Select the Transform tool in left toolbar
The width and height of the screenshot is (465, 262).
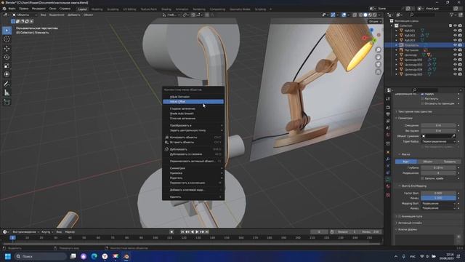pos(7,74)
